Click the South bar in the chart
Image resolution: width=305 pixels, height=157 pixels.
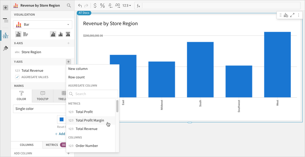[x=200, y=70]
